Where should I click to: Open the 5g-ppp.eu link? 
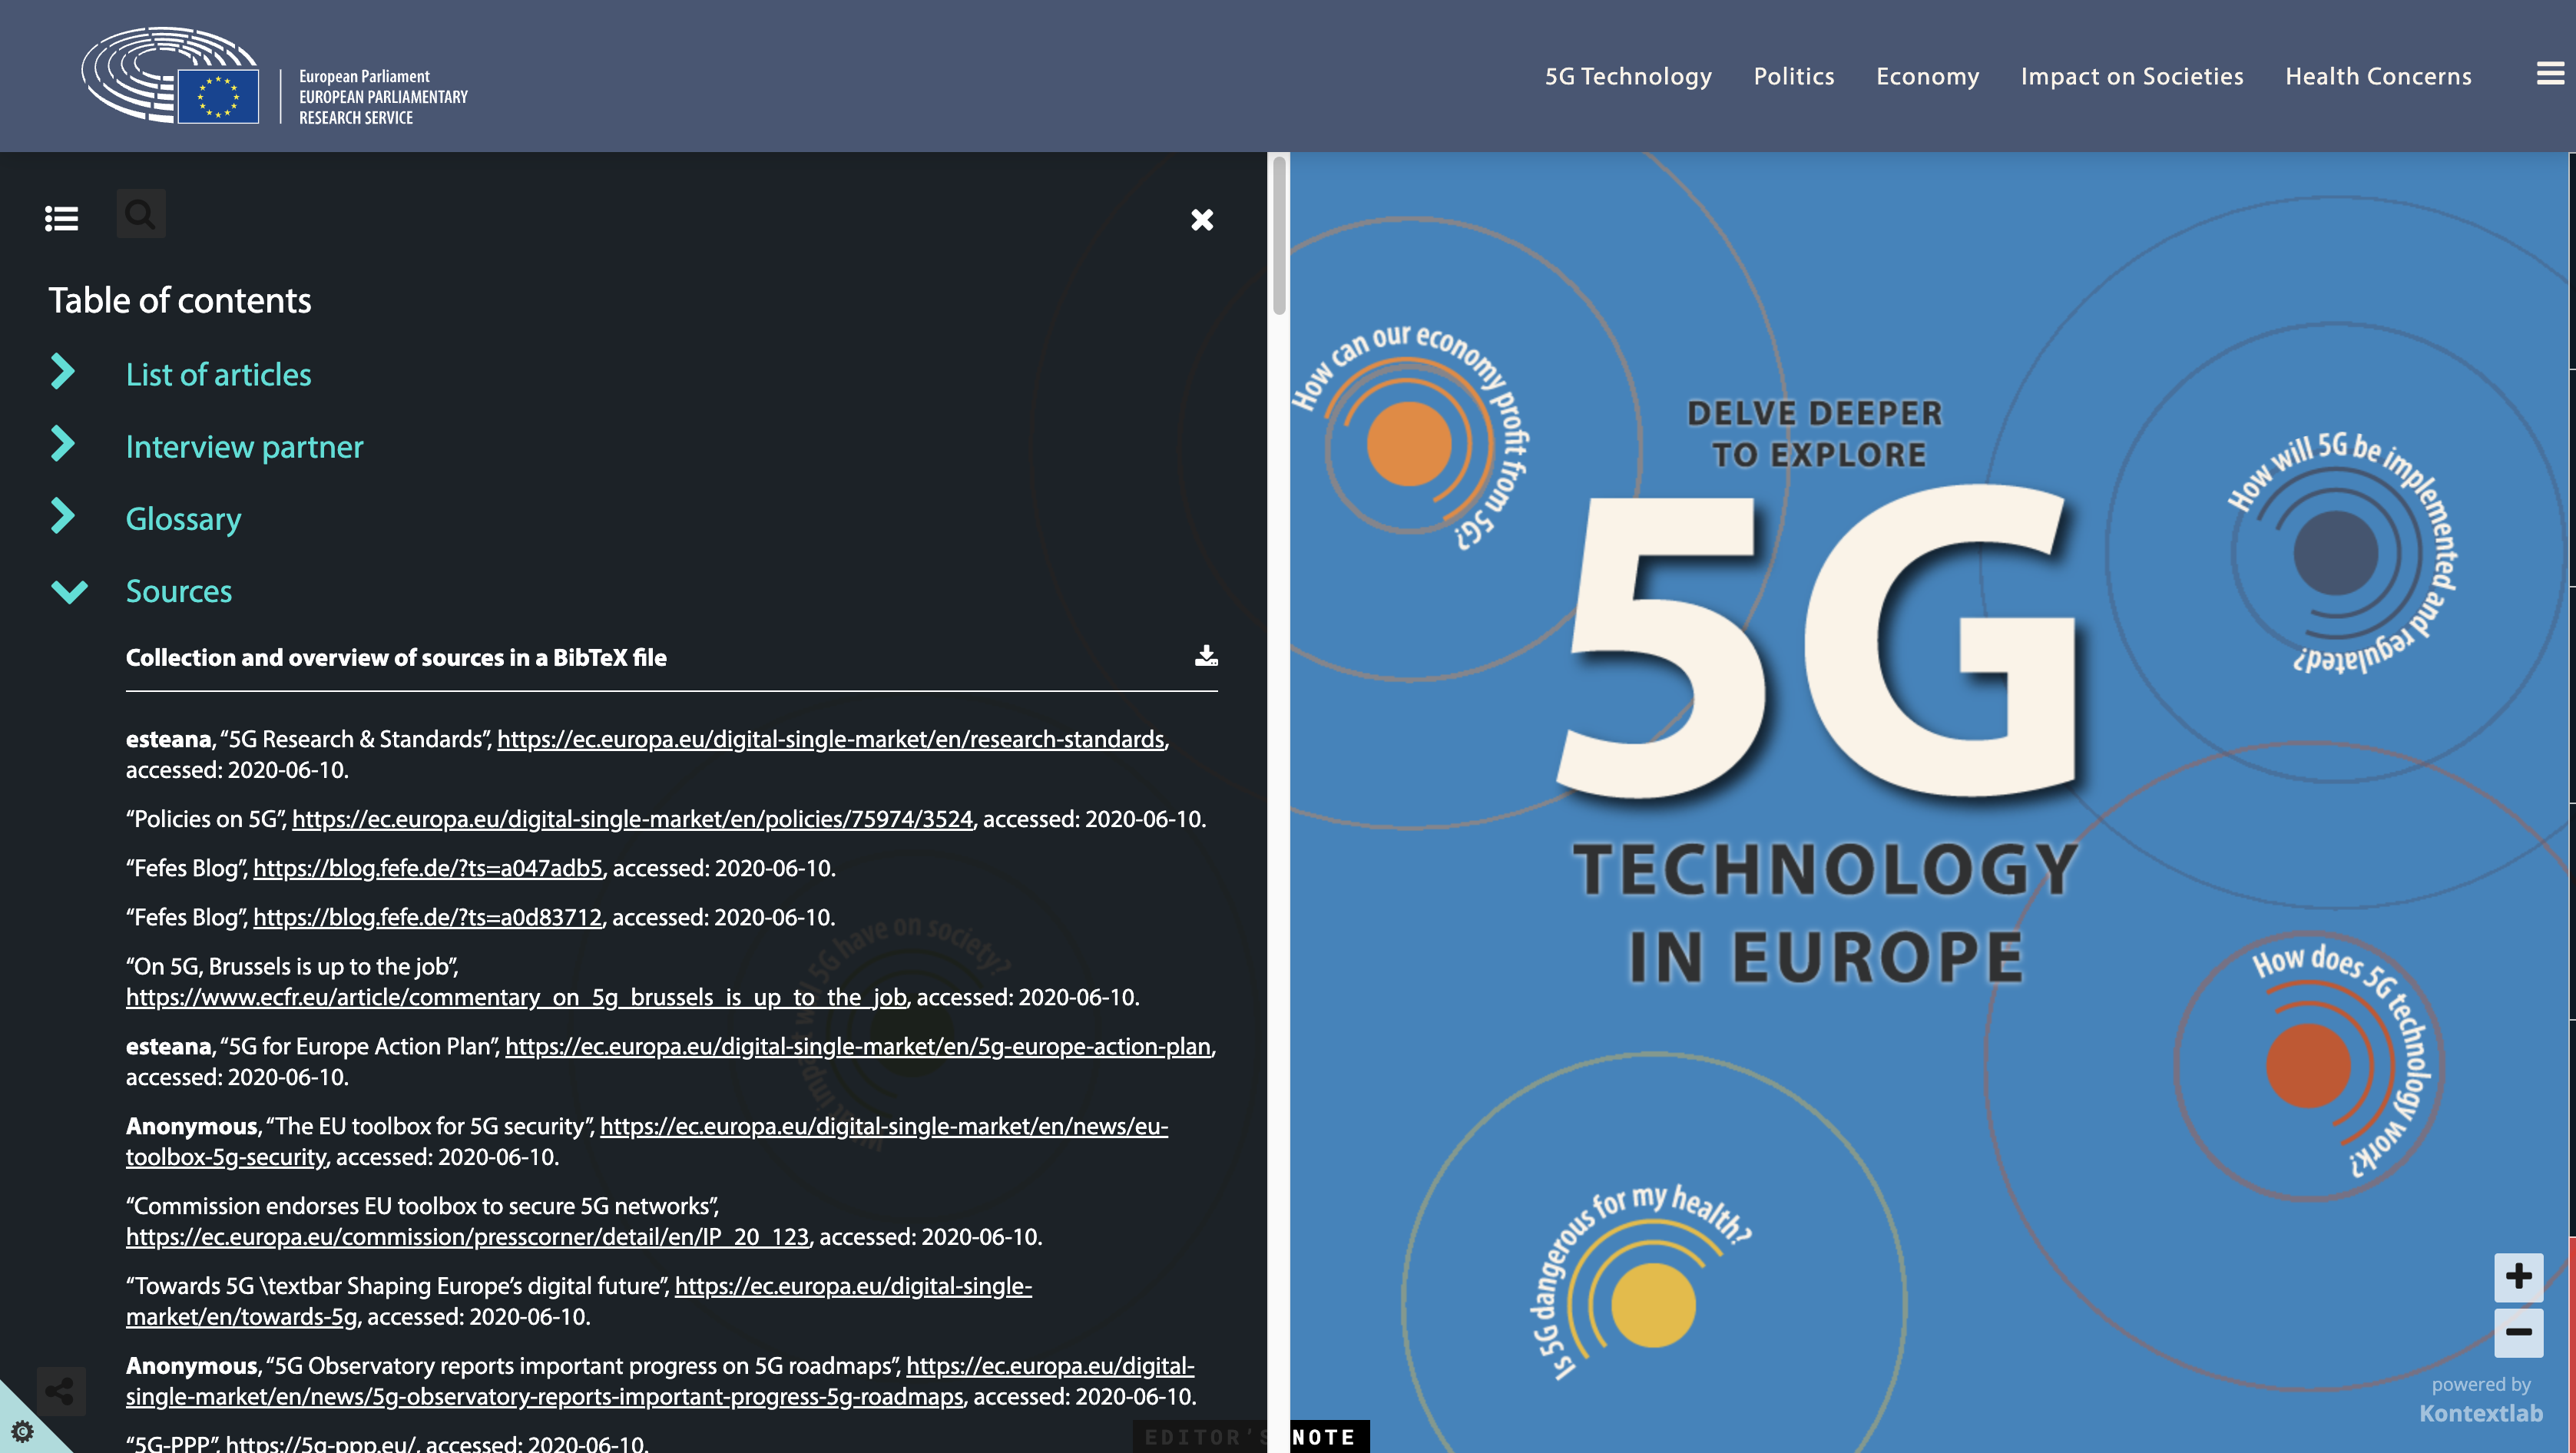320,1444
